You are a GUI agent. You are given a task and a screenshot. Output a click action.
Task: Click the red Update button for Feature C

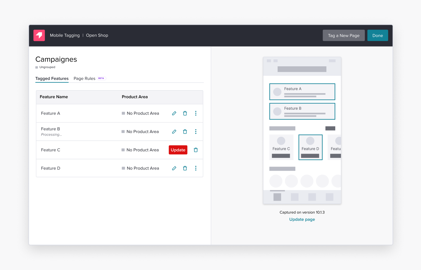[178, 150]
